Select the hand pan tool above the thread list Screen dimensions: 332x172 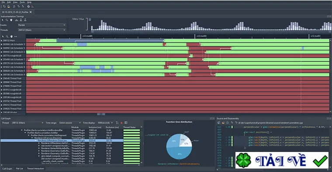click(x=11, y=37)
